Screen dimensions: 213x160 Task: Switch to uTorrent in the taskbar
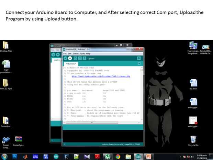108,157
